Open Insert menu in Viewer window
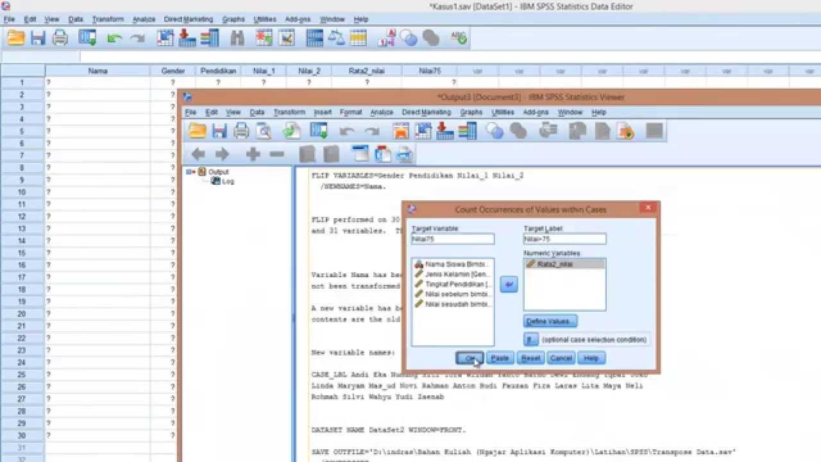821x462 pixels. pyautogui.click(x=323, y=112)
